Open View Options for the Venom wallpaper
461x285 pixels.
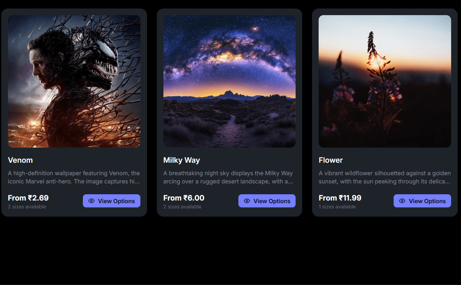pyautogui.click(x=111, y=201)
